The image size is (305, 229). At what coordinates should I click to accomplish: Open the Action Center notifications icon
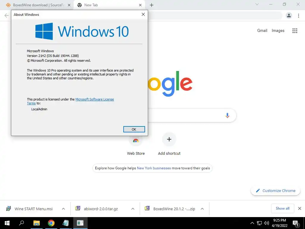(296, 223)
